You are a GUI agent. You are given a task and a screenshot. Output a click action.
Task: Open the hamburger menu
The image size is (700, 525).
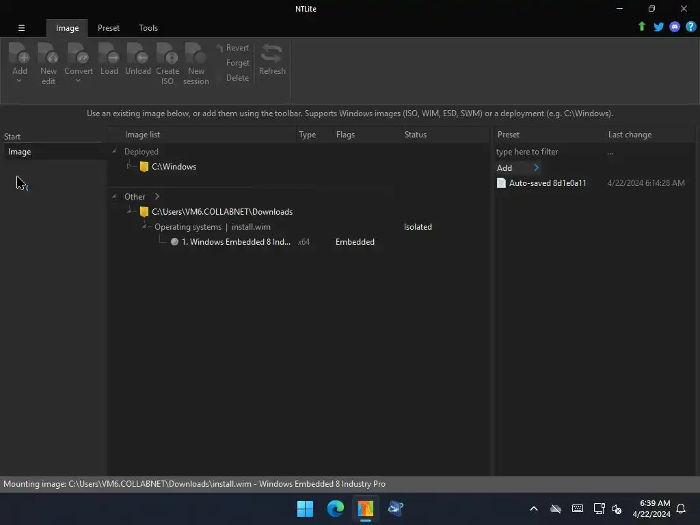click(21, 27)
